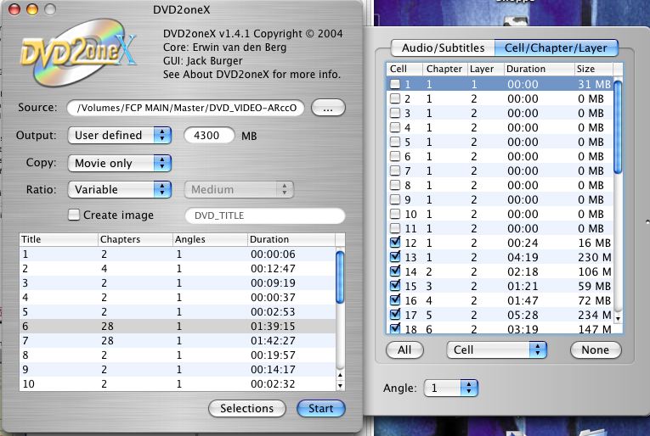Select title 3 duration 00:09:19
This screenshot has height=436, width=650.
click(x=274, y=283)
